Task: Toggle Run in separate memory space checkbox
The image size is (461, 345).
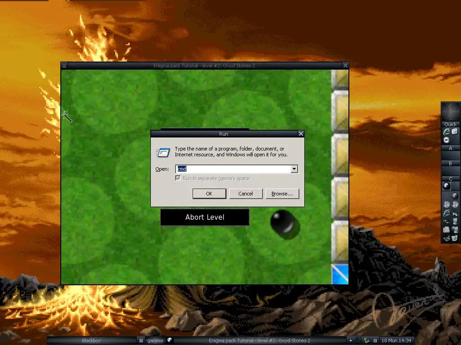Action: point(178,178)
